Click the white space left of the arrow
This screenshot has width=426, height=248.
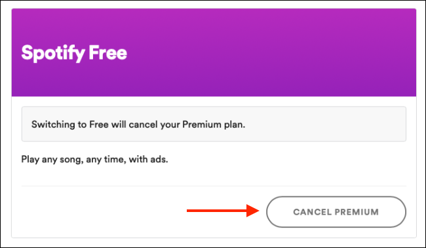click(104, 211)
